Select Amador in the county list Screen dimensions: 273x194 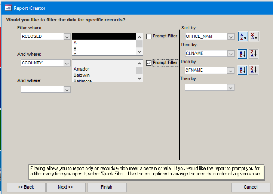(x=82, y=69)
